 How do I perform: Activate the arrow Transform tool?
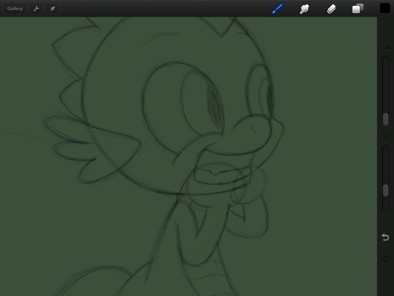53,8
